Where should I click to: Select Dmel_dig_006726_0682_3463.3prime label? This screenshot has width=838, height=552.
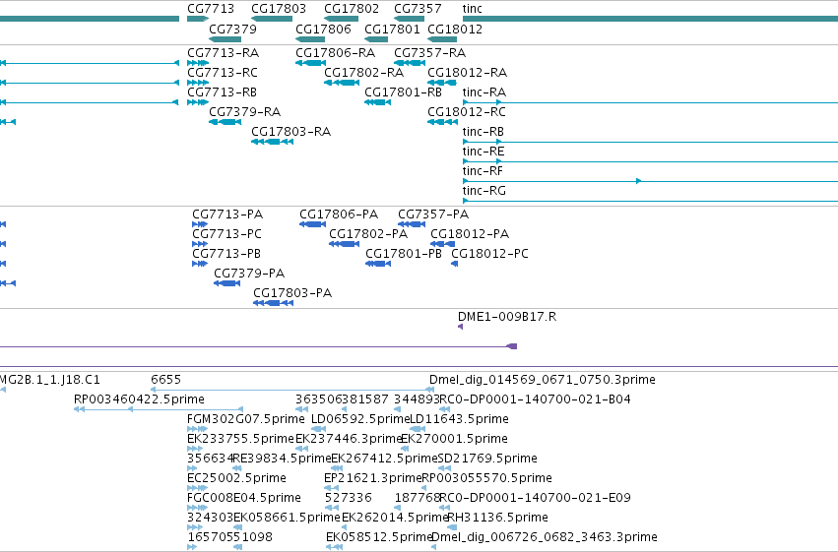(544, 538)
